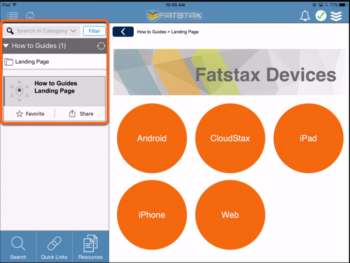Viewport: 350px width, 263px height.
Task: Click How to Guides breadcrumb text
Action: click(x=152, y=32)
